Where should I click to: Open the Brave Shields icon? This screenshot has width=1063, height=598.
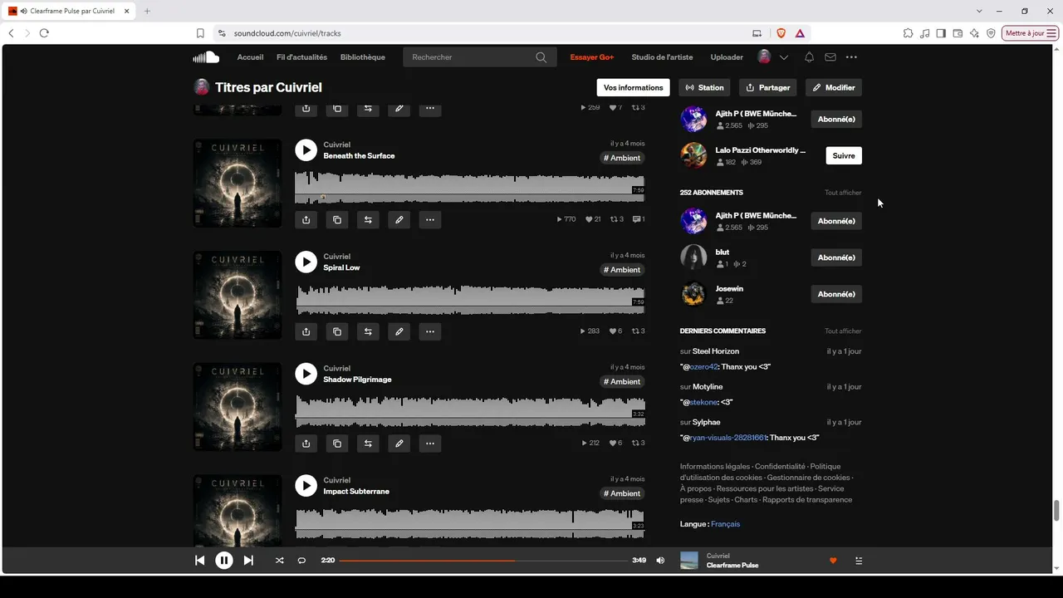point(781,33)
